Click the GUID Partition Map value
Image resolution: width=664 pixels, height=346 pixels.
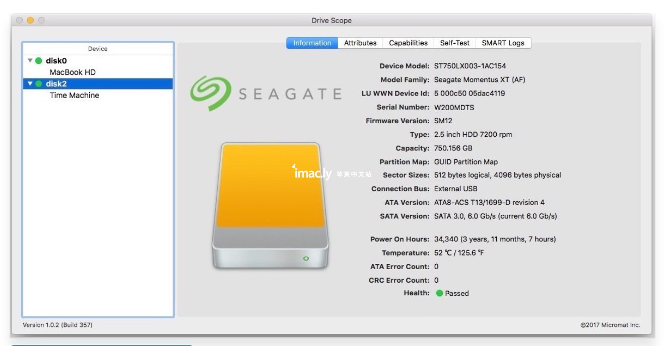pyautogui.click(x=466, y=162)
